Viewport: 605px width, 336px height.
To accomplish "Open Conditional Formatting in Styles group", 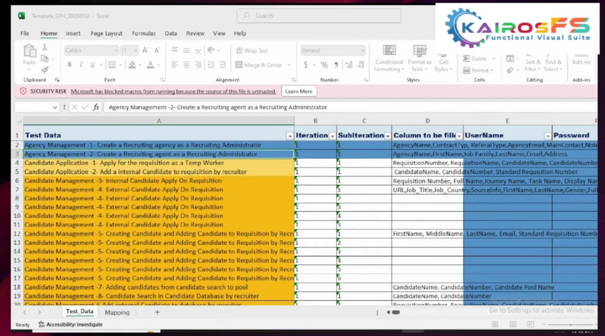I will coord(389,58).
